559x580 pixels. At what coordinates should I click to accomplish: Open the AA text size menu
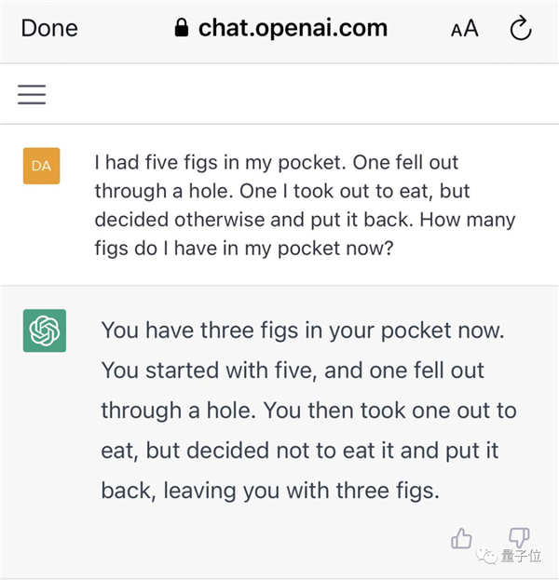point(464,29)
